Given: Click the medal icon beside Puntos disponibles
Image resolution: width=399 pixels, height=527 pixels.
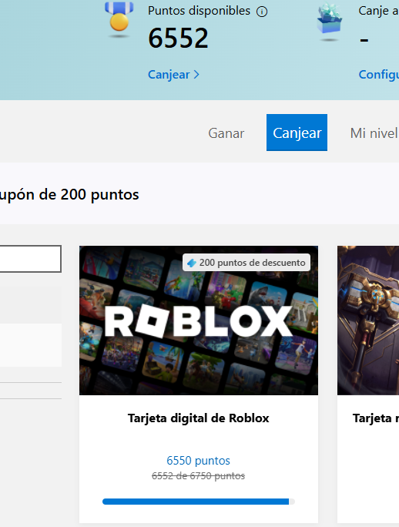Looking at the screenshot, I should point(119,18).
